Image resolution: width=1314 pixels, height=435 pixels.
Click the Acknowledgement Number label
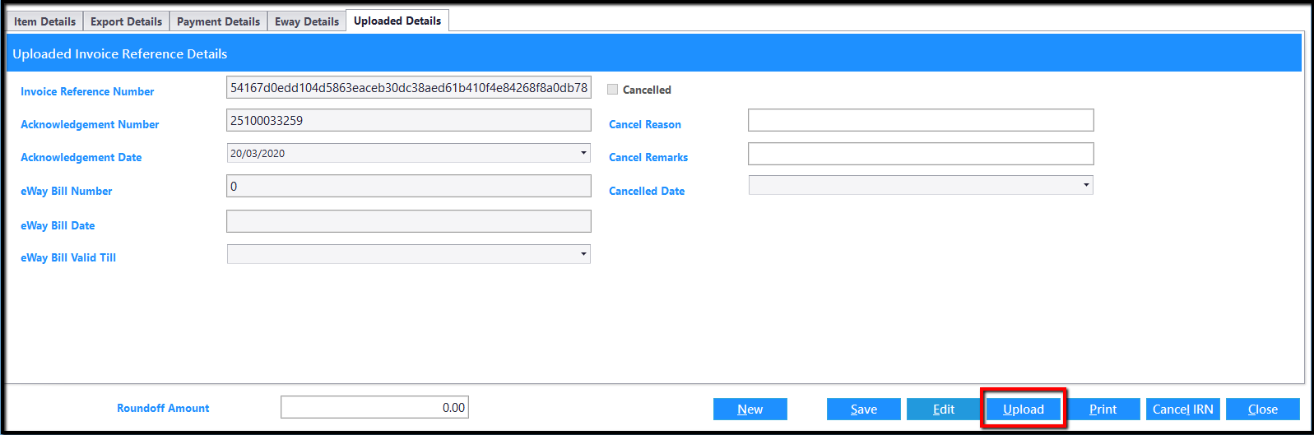coord(90,124)
